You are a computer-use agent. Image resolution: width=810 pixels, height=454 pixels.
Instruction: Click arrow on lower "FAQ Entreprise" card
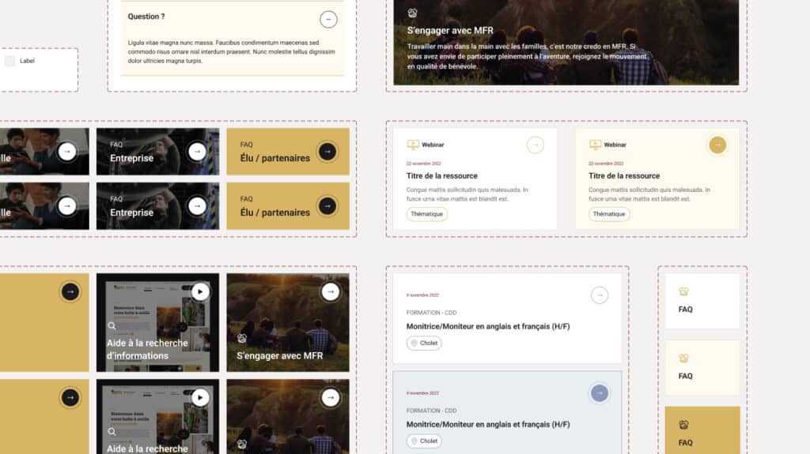(x=197, y=206)
